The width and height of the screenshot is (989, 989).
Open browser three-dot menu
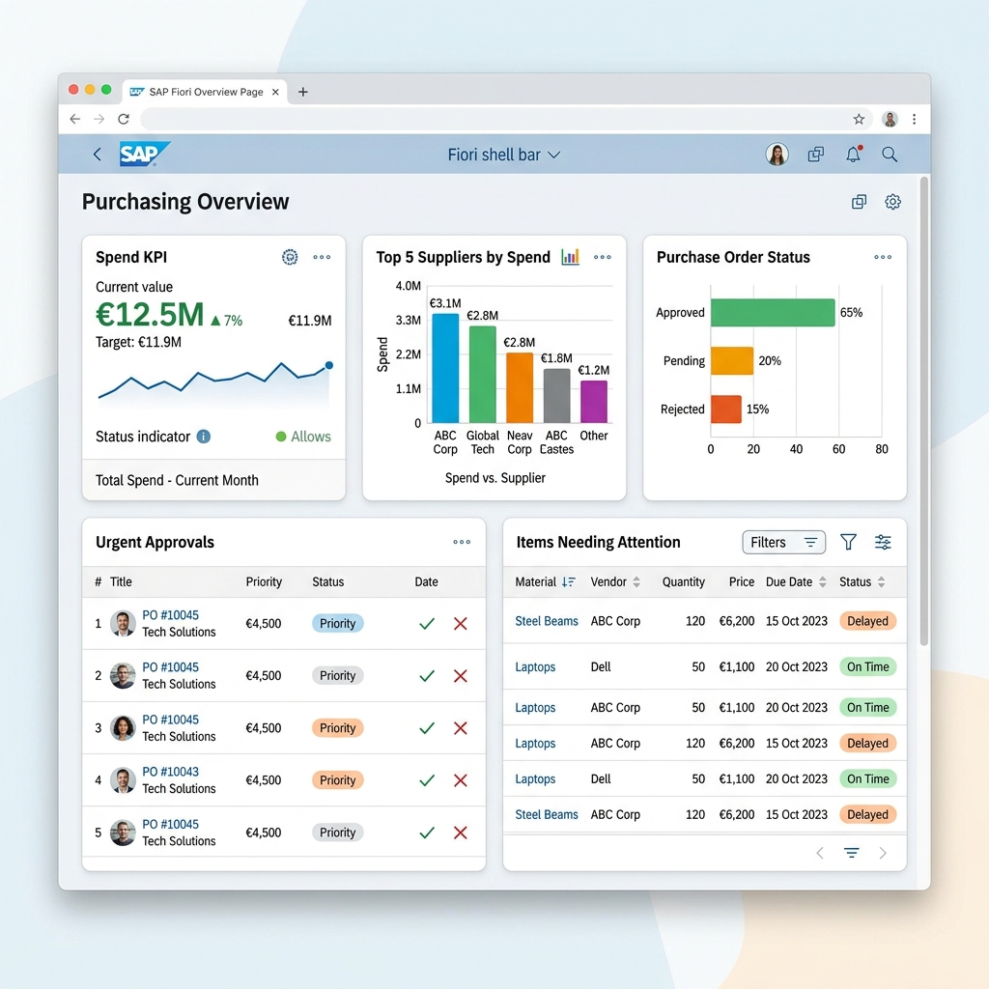[x=914, y=119]
